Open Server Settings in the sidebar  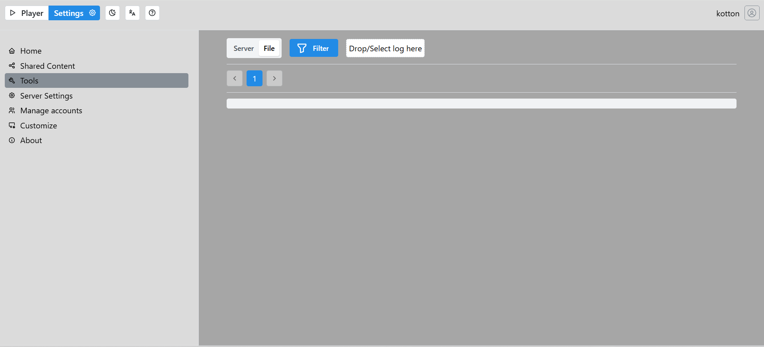click(x=96, y=96)
